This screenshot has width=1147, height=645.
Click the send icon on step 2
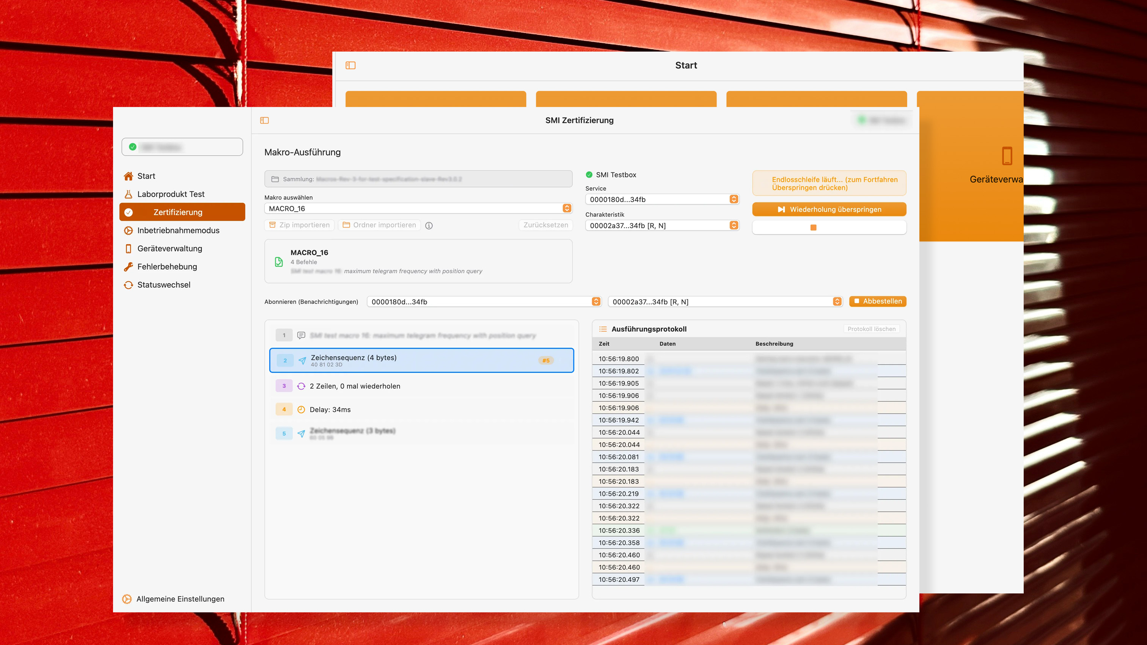point(302,361)
